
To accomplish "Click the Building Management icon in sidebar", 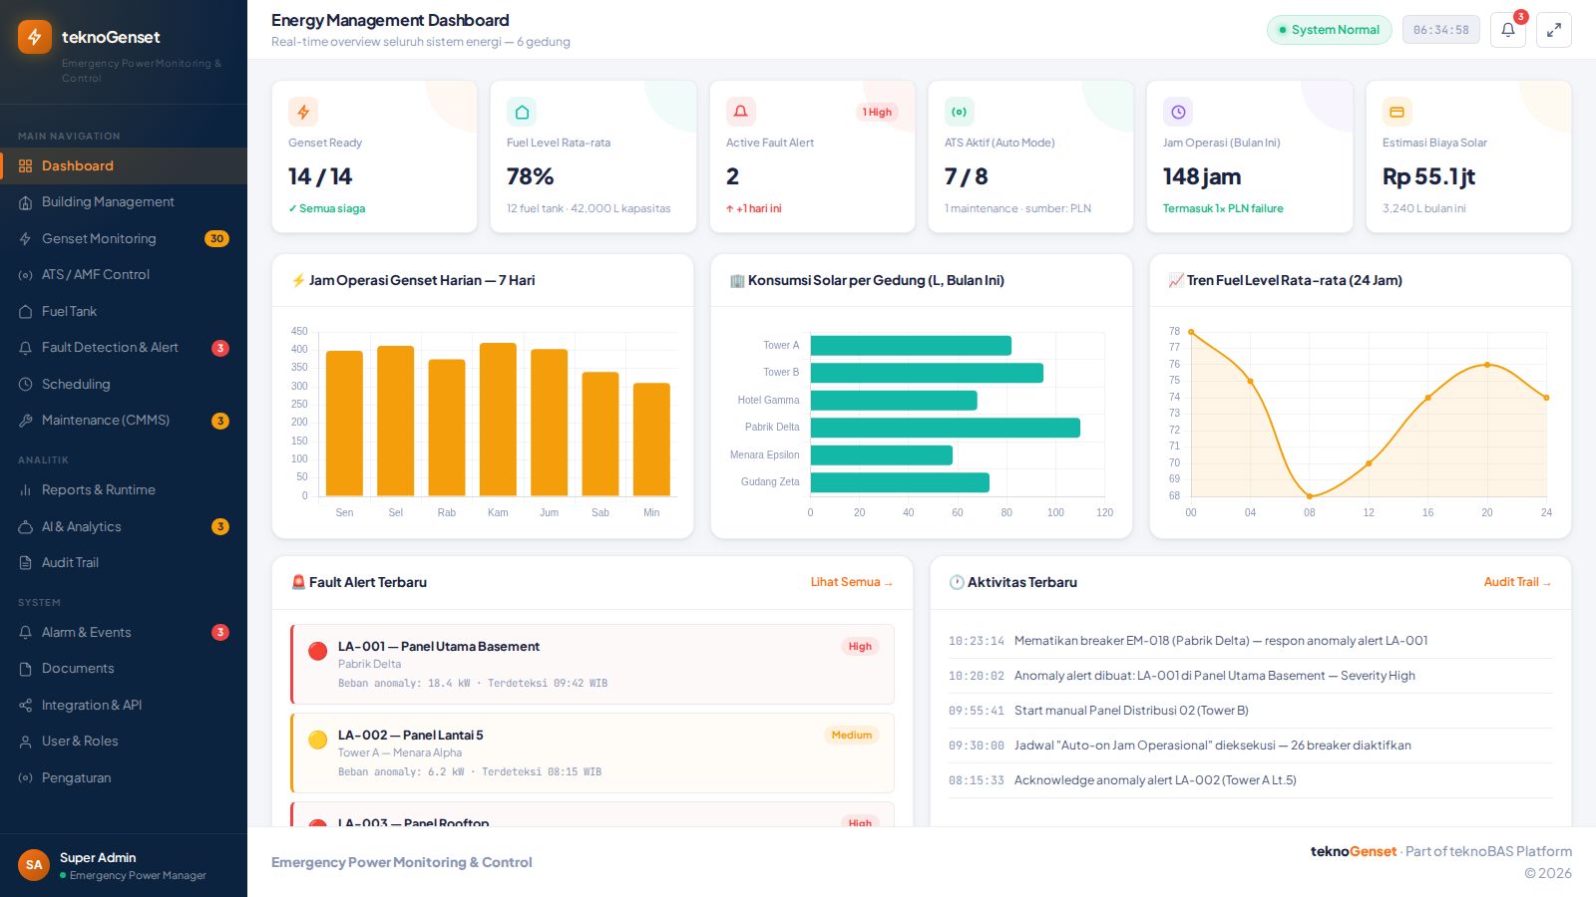I will 26,202.
